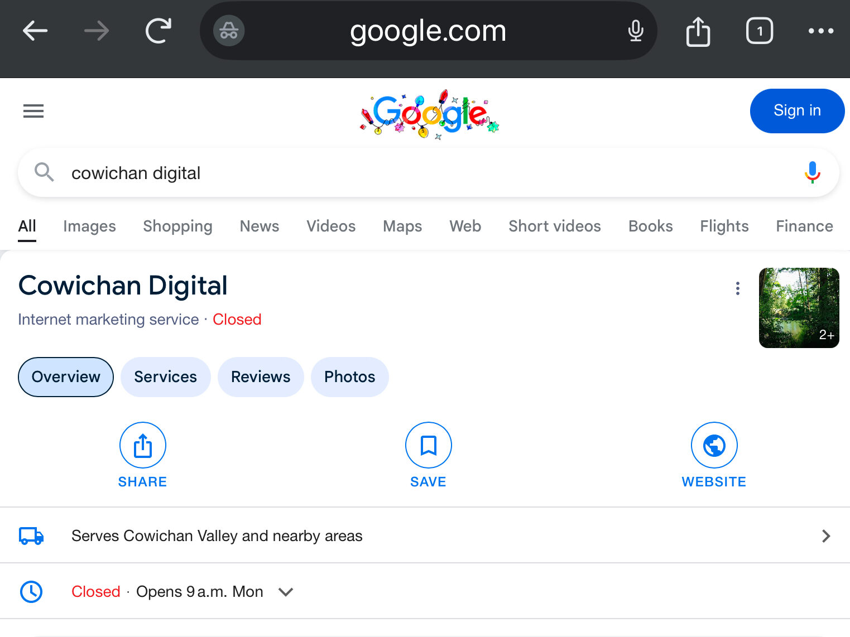Tap the Cowichan Digital business title

123,286
